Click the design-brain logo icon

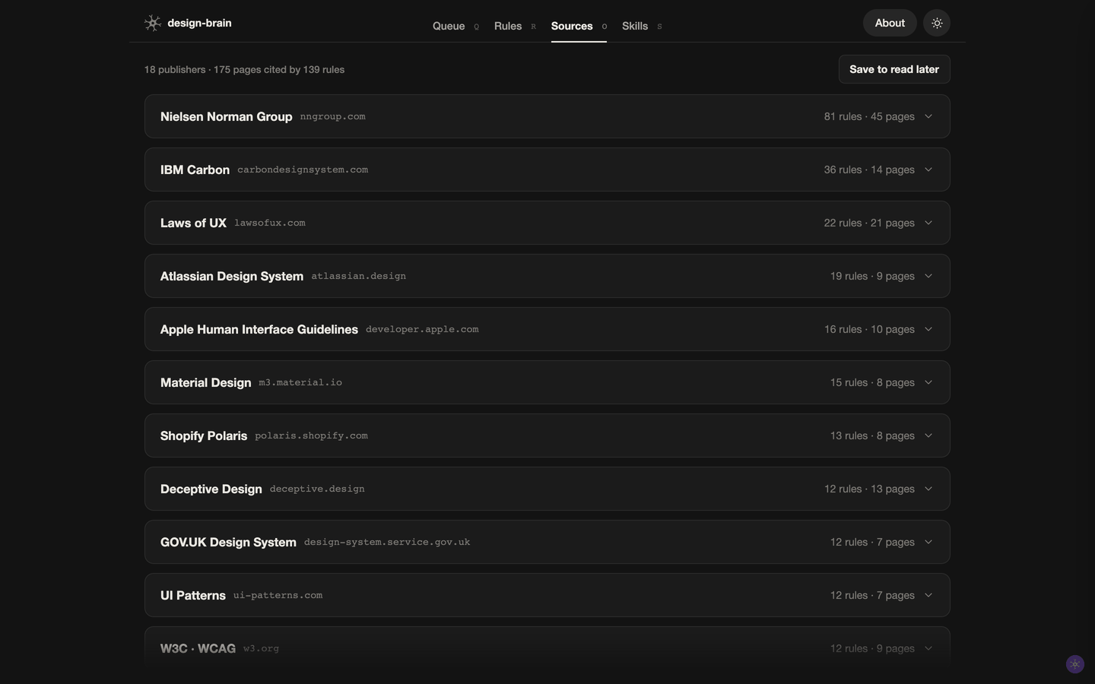[153, 23]
